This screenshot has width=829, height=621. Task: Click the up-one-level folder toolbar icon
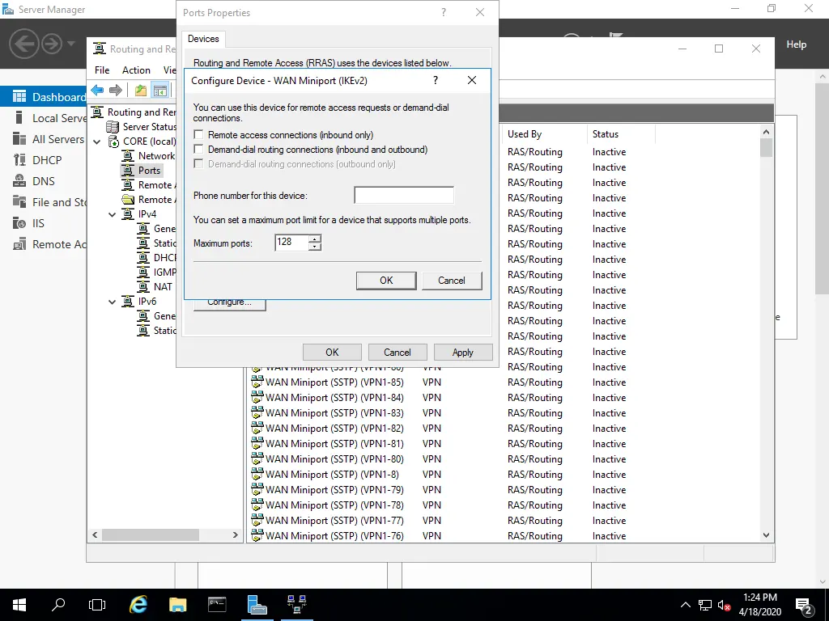coord(141,91)
